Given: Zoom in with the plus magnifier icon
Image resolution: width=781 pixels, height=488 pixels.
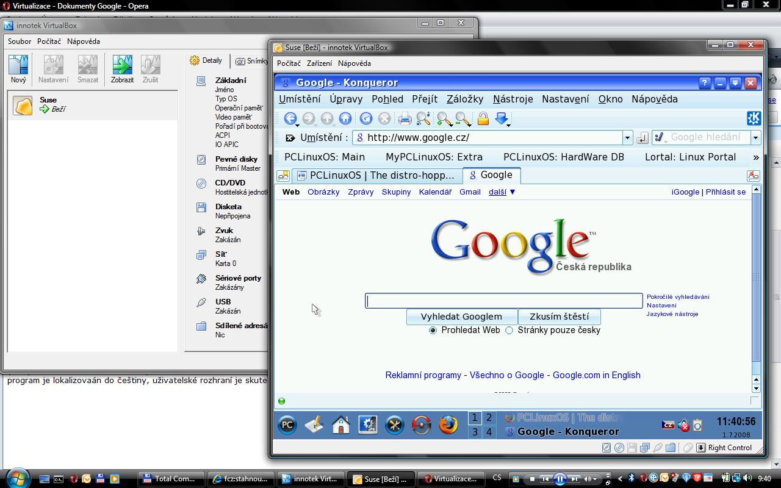Looking at the screenshot, I should click(444, 118).
